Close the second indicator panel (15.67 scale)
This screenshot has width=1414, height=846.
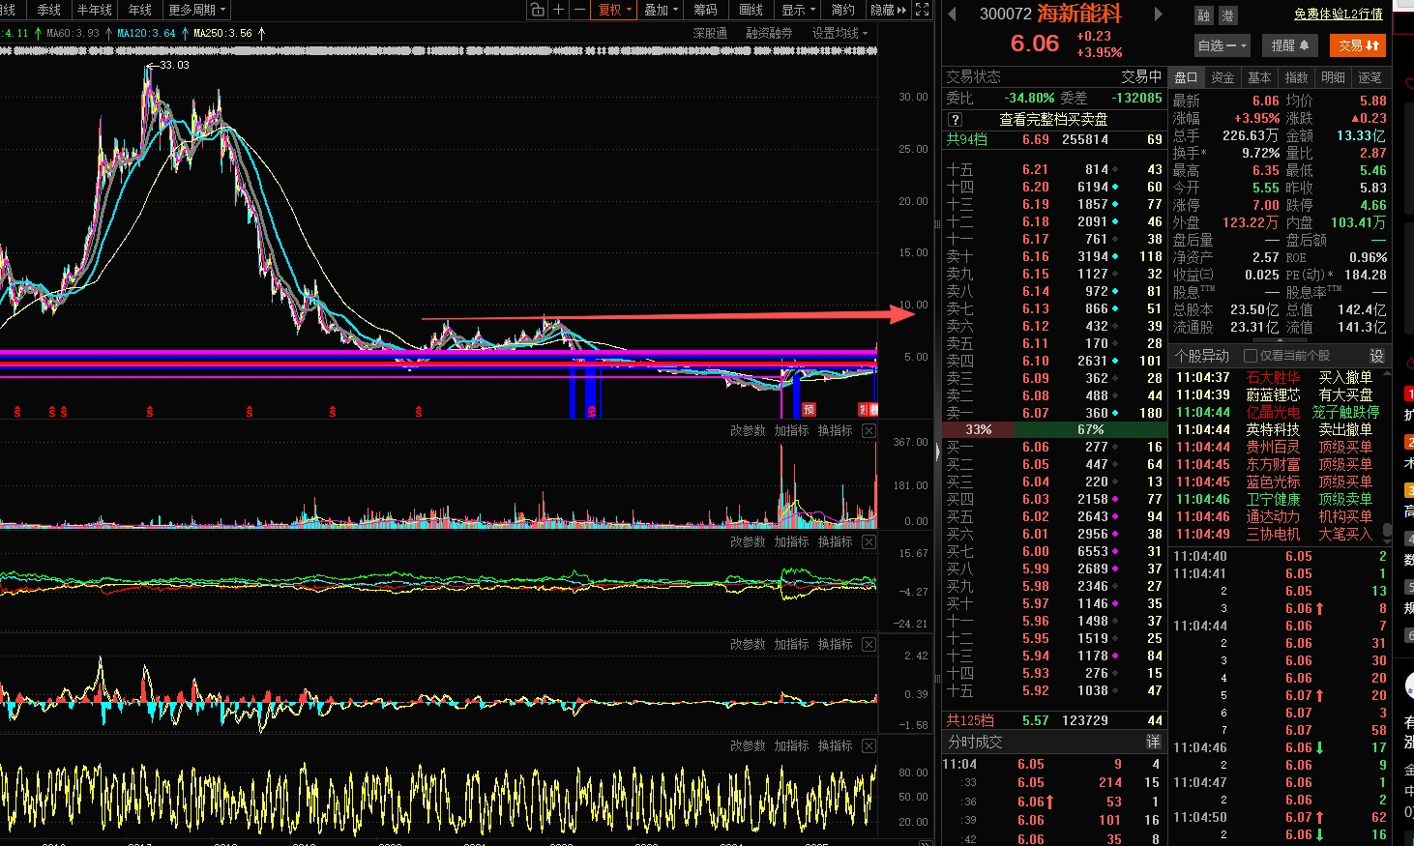pos(869,542)
